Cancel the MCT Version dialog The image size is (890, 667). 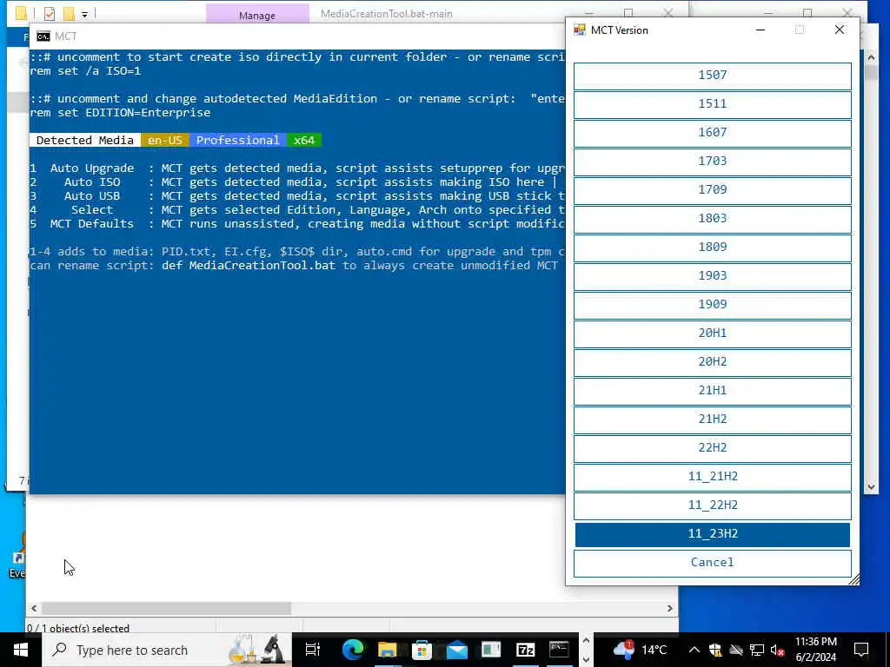713,563
